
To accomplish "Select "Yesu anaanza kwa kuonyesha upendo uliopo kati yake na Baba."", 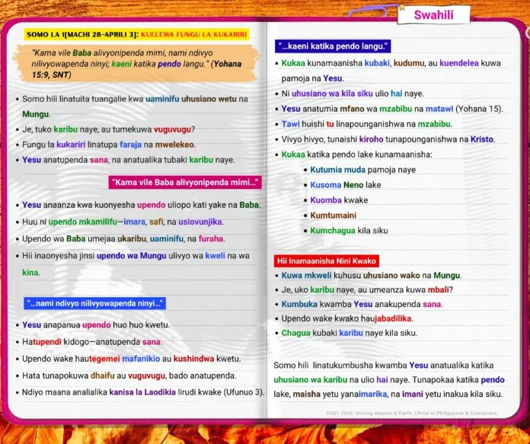I will [x=142, y=205].
